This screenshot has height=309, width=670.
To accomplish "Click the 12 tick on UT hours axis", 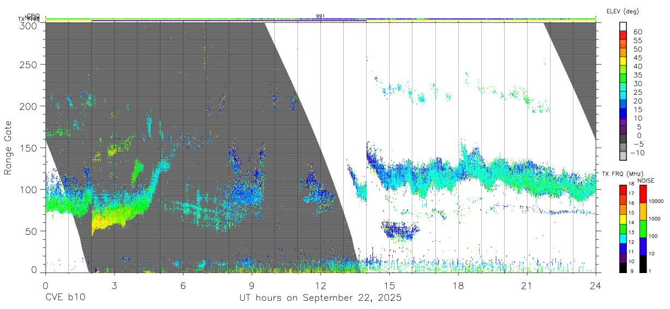I will (x=320, y=285).
